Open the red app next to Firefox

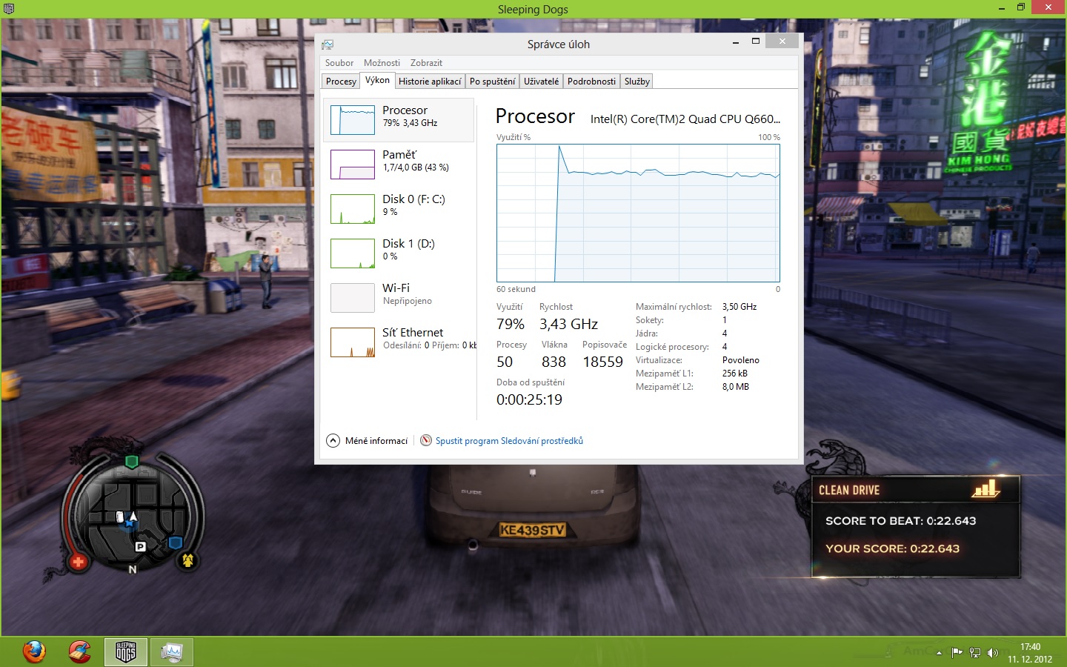click(80, 652)
